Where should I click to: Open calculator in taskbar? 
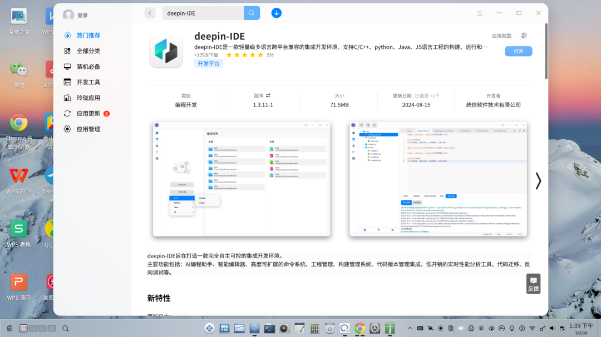314,328
